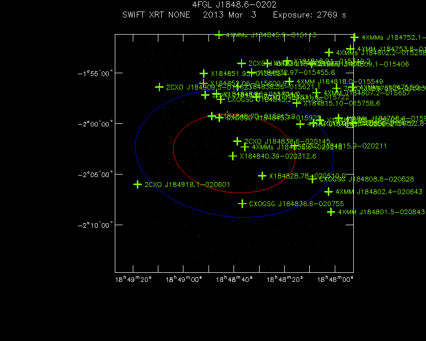The height and width of the screenshot is (341, 426).
Task: Click the Exposure: 2769 s text
Action: [x=309, y=15]
